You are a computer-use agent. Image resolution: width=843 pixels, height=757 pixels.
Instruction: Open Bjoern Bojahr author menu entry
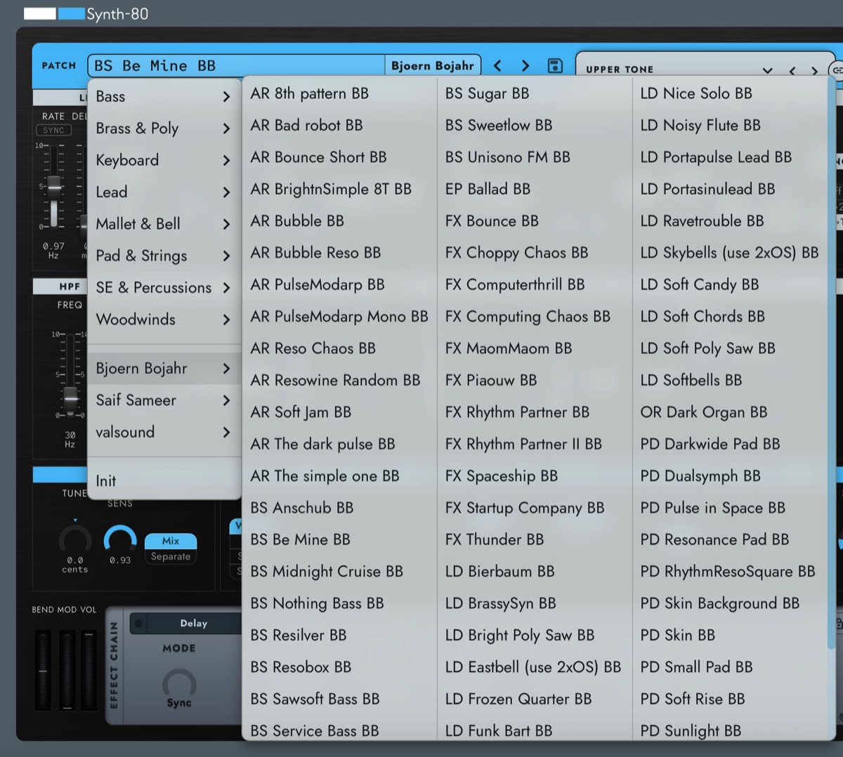pyautogui.click(x=164, y=368)
